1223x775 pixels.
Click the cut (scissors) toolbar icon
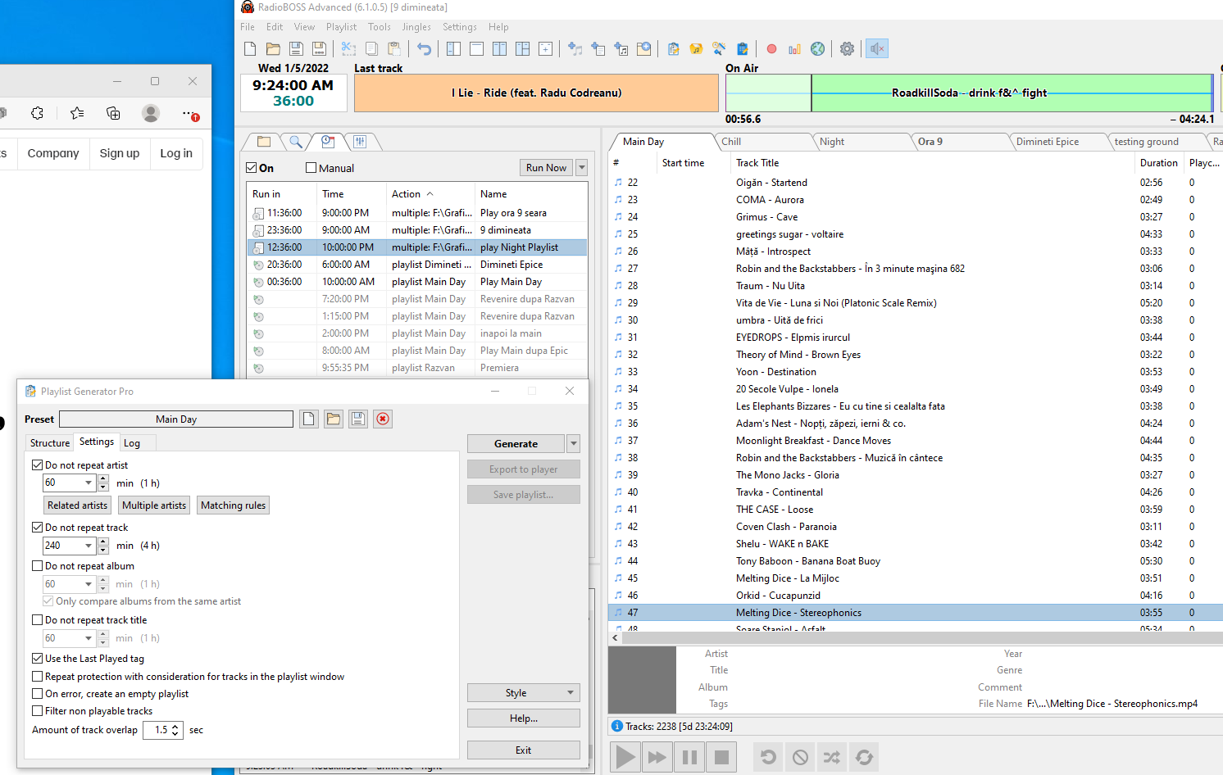(x=348, y=49)
